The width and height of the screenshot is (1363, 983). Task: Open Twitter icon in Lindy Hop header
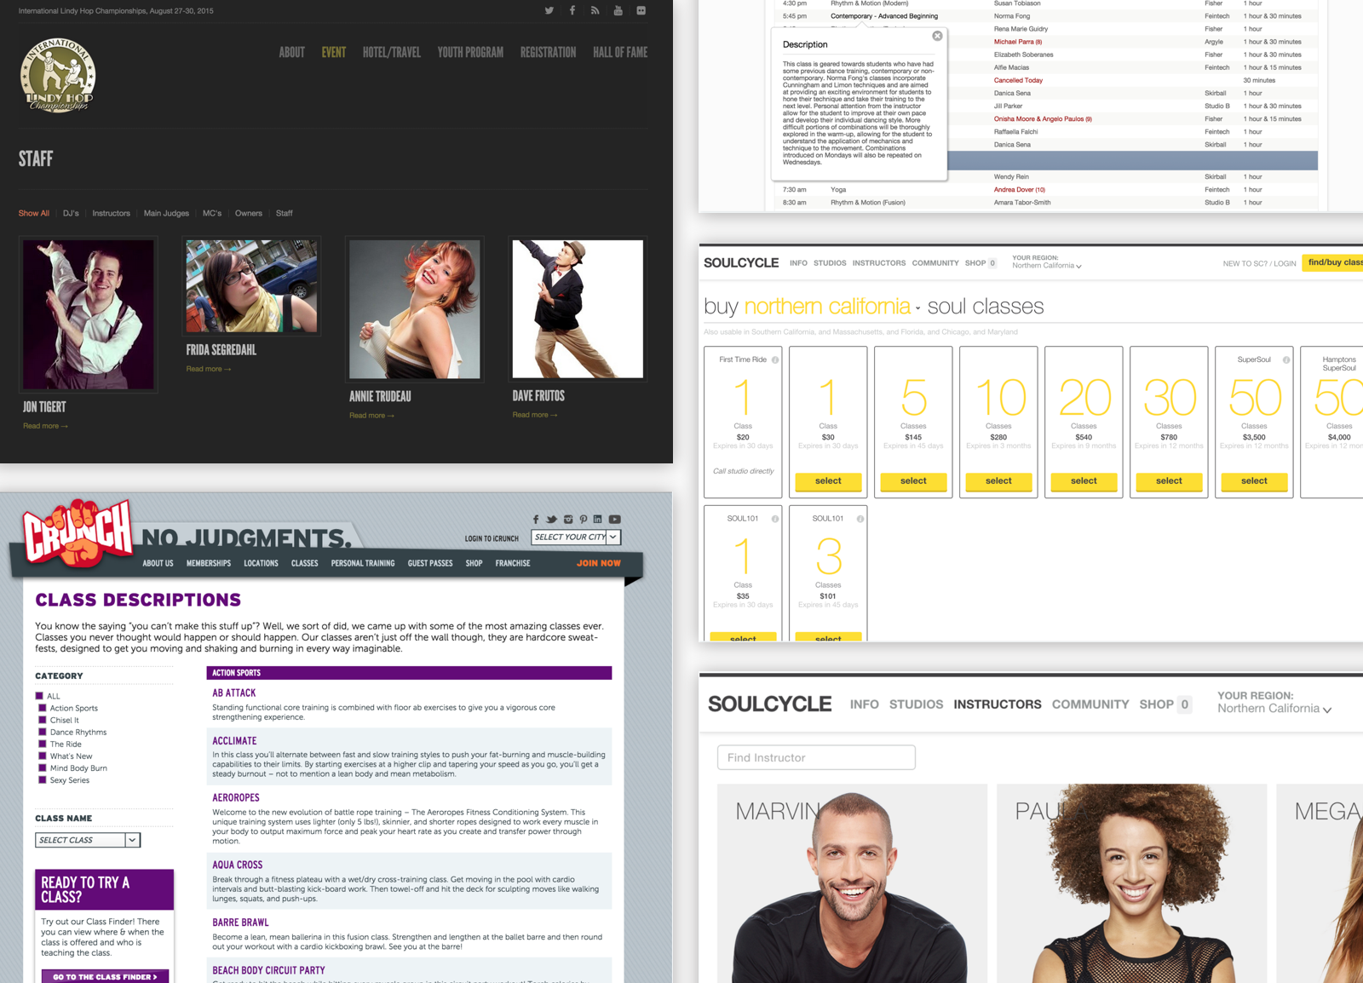point(549,11)
